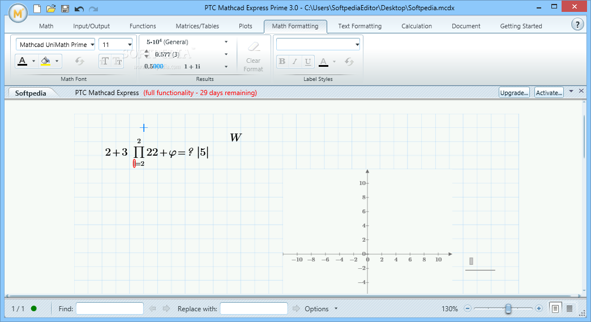Click in the Find input field
This screenshot has width=591, height=322.
click(110, 308)
